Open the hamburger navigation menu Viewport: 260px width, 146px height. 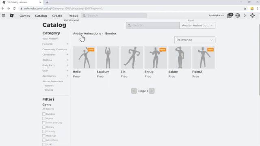(x=4, y=15)
